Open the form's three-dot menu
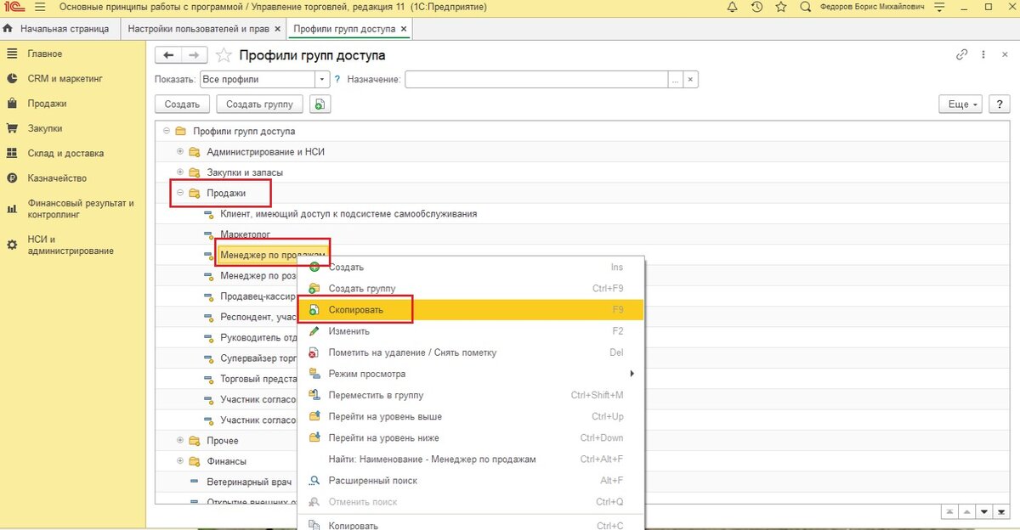The height and width of the screenshot is (530, 1020). 983,54
